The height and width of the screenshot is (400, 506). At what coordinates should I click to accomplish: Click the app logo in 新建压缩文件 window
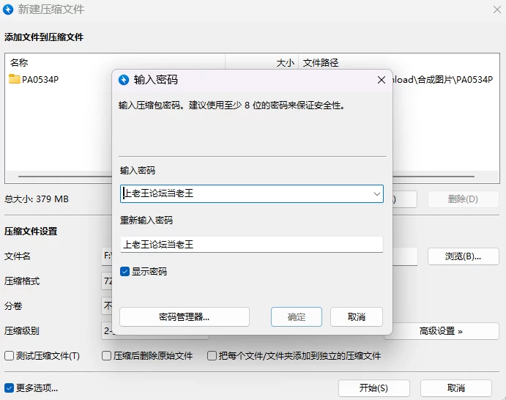pos(8,10)
